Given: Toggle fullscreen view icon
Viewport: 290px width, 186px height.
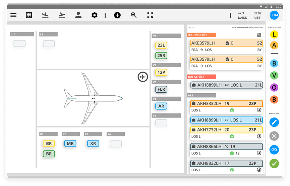Looking at the screenshot, I should [150, 15].
